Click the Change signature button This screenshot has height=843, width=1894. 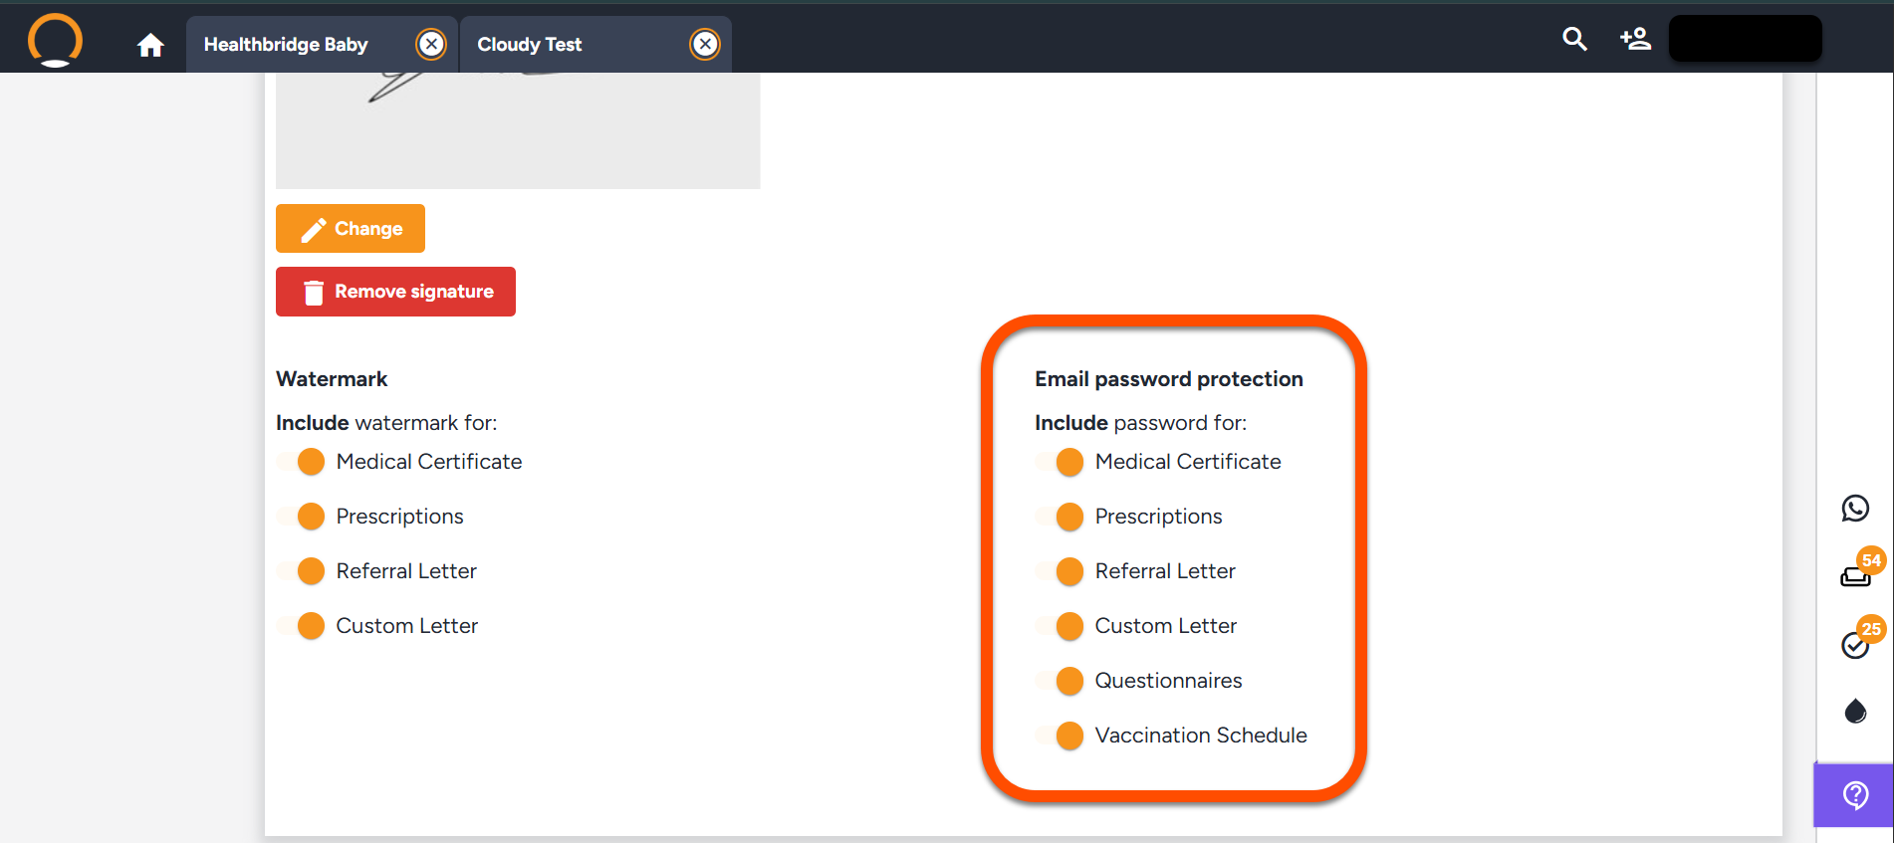pos(351,229)
